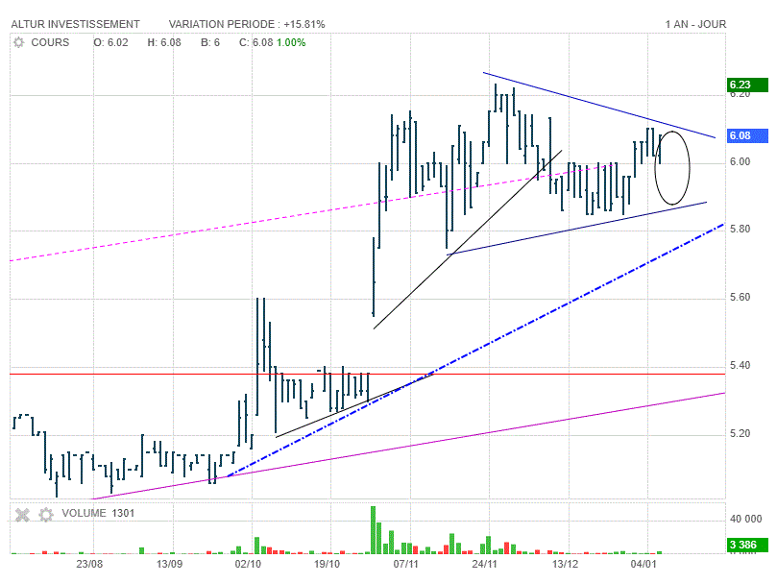Open the COURS panel settings gear
Image resolution: width=777 pixels, height=583 pixels.
(x=19, y=42)
